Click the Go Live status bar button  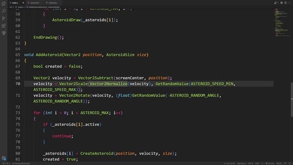tap(270, 164)
